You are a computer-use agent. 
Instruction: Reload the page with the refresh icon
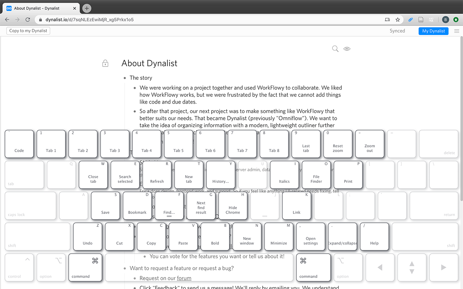pyautogui.click(x=27, y=20)
